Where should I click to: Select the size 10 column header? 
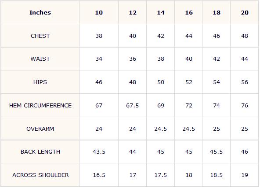pos(99,13)
